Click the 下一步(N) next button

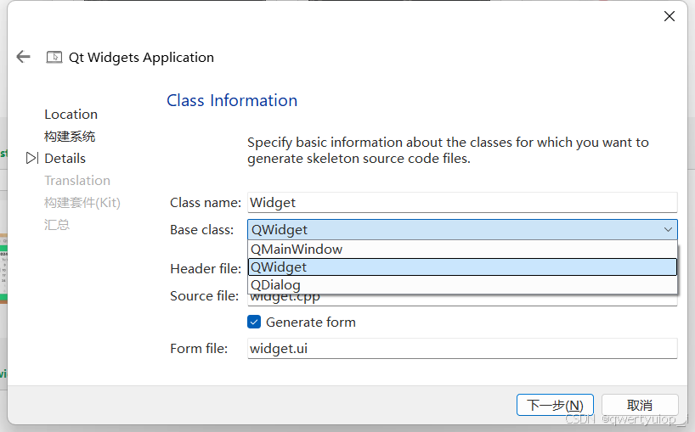click(x=555, y=405)
